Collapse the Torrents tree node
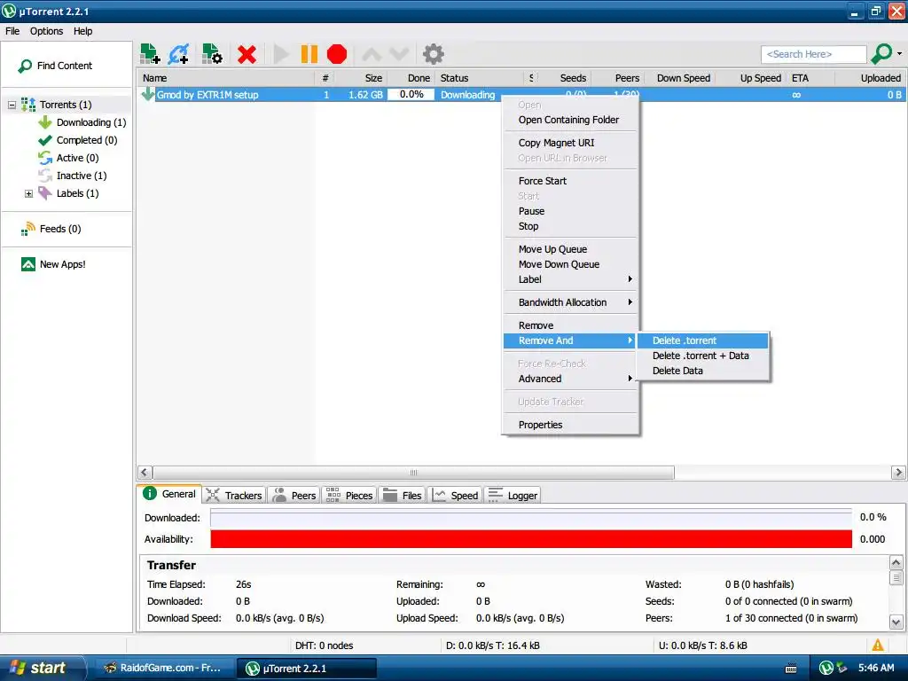Screen dimensions: 908x681 click(12, 105)
